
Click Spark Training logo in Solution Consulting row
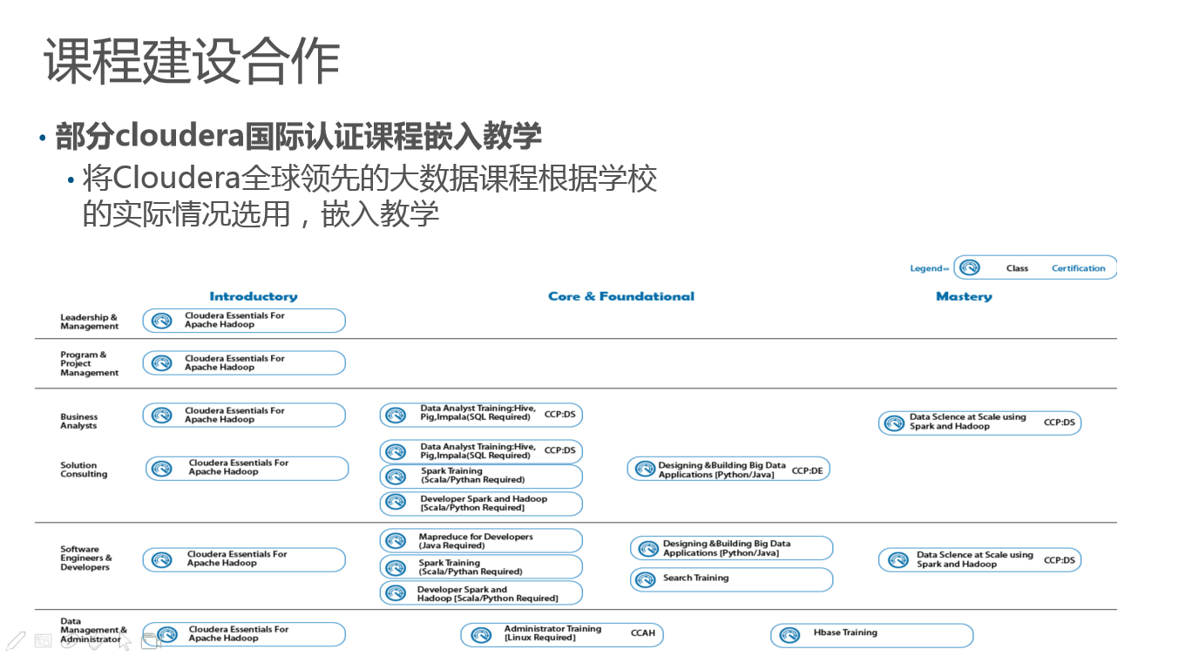396,477
